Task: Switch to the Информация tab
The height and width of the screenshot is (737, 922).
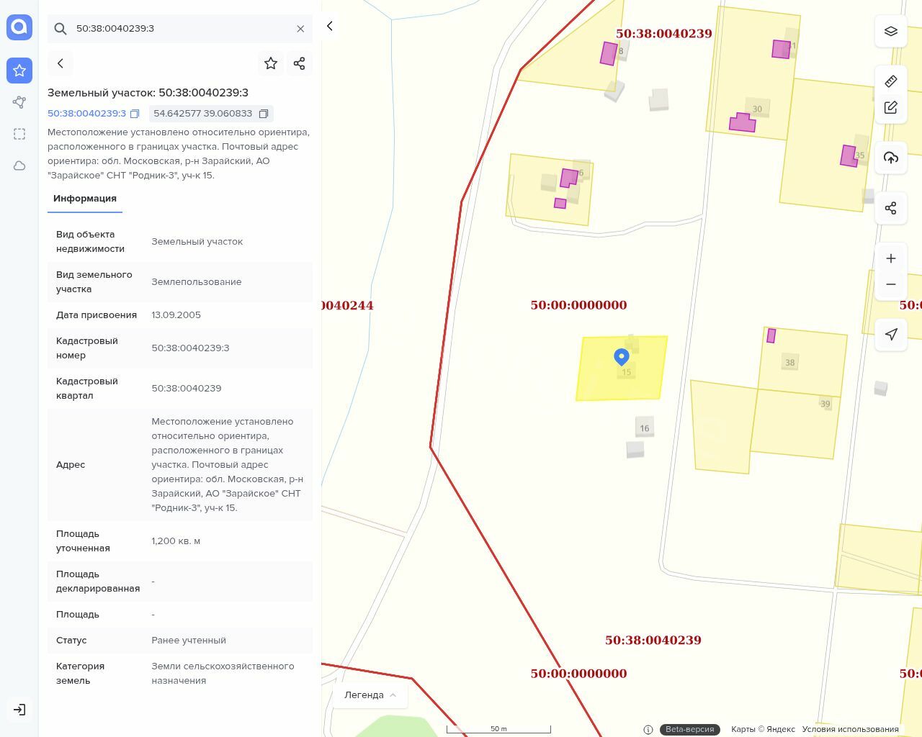Action: [85, 199]
